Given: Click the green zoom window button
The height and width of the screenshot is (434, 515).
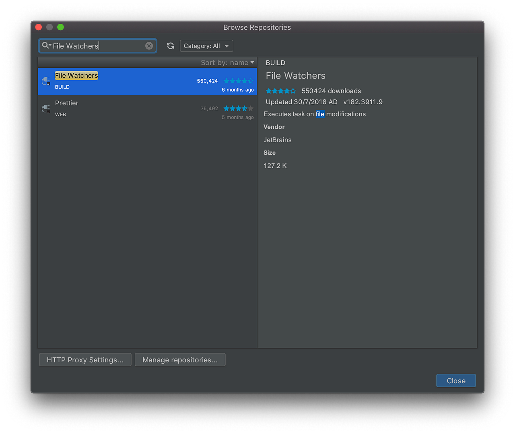Looking at the screenshot, I should (x=60, y=27).
